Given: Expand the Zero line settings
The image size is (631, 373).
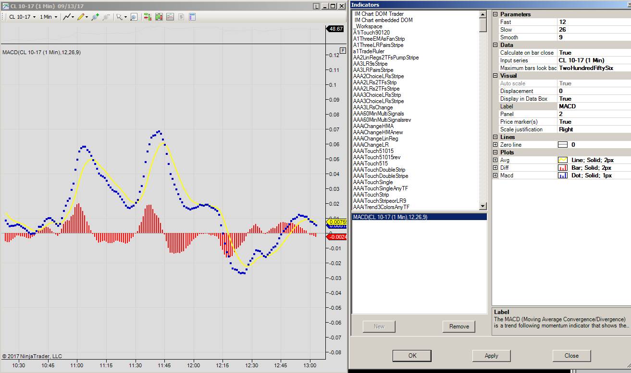Looking at the screenshot, I should 495,145.
